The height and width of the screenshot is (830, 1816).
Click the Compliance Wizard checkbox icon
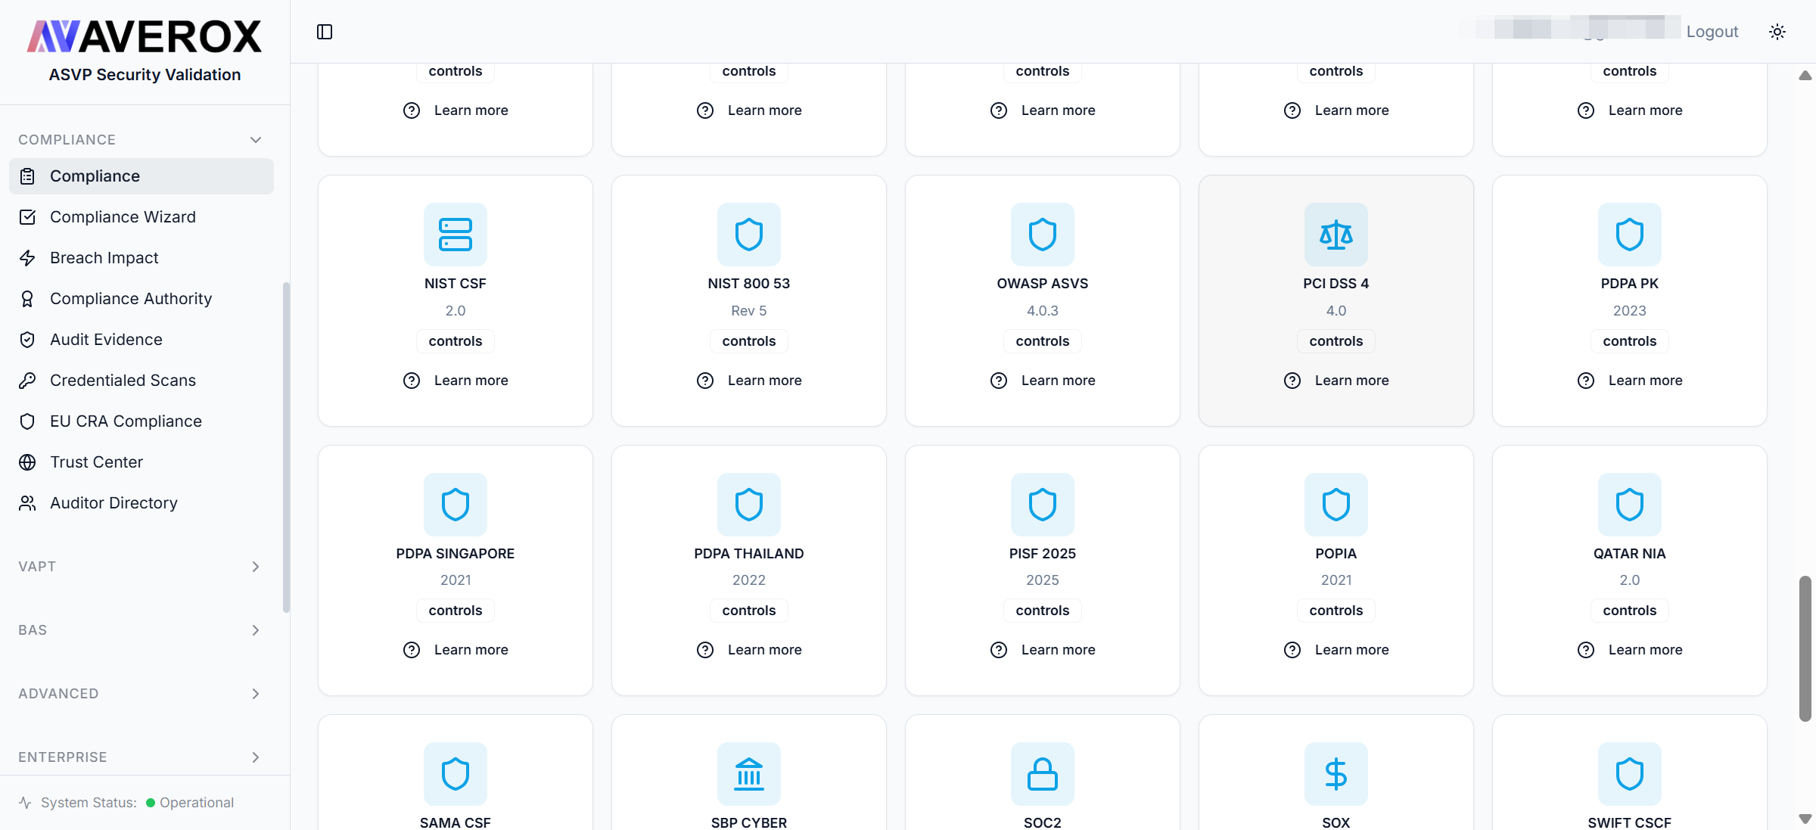click(x=27, y=217)
